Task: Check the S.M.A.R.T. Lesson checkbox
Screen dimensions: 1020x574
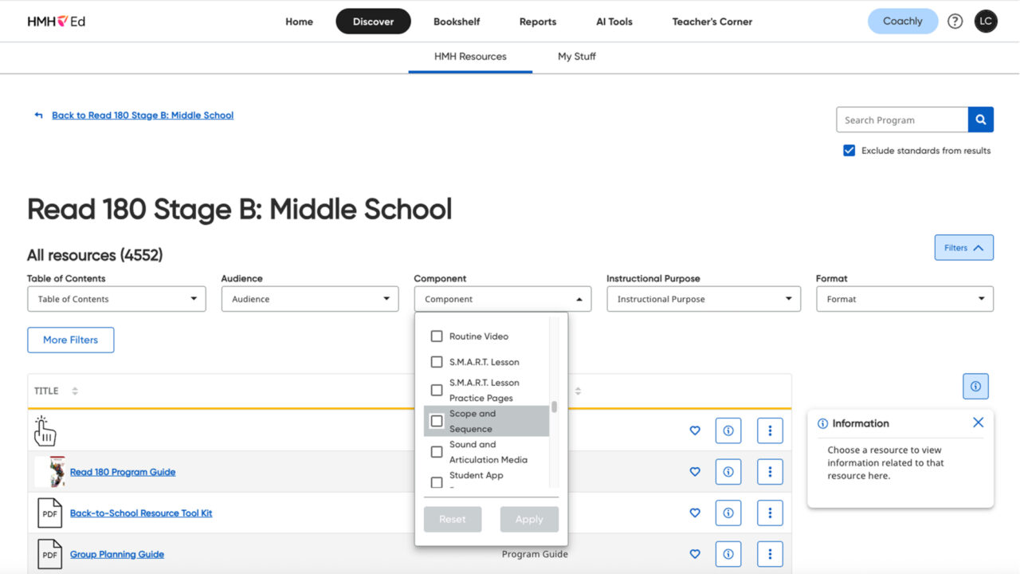Action: tap(437, 362)
